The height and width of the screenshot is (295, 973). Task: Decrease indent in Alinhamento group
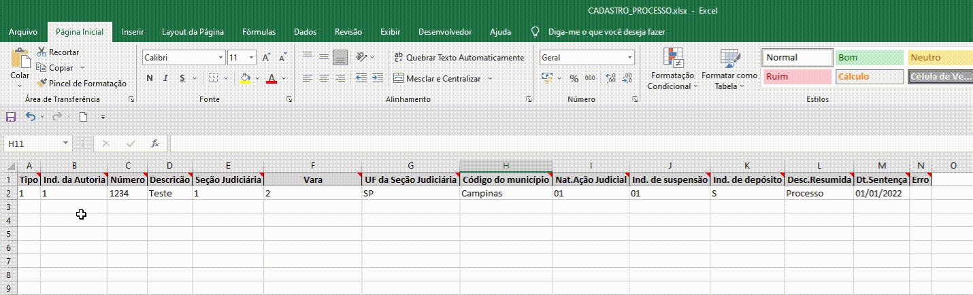coord(361,78)
